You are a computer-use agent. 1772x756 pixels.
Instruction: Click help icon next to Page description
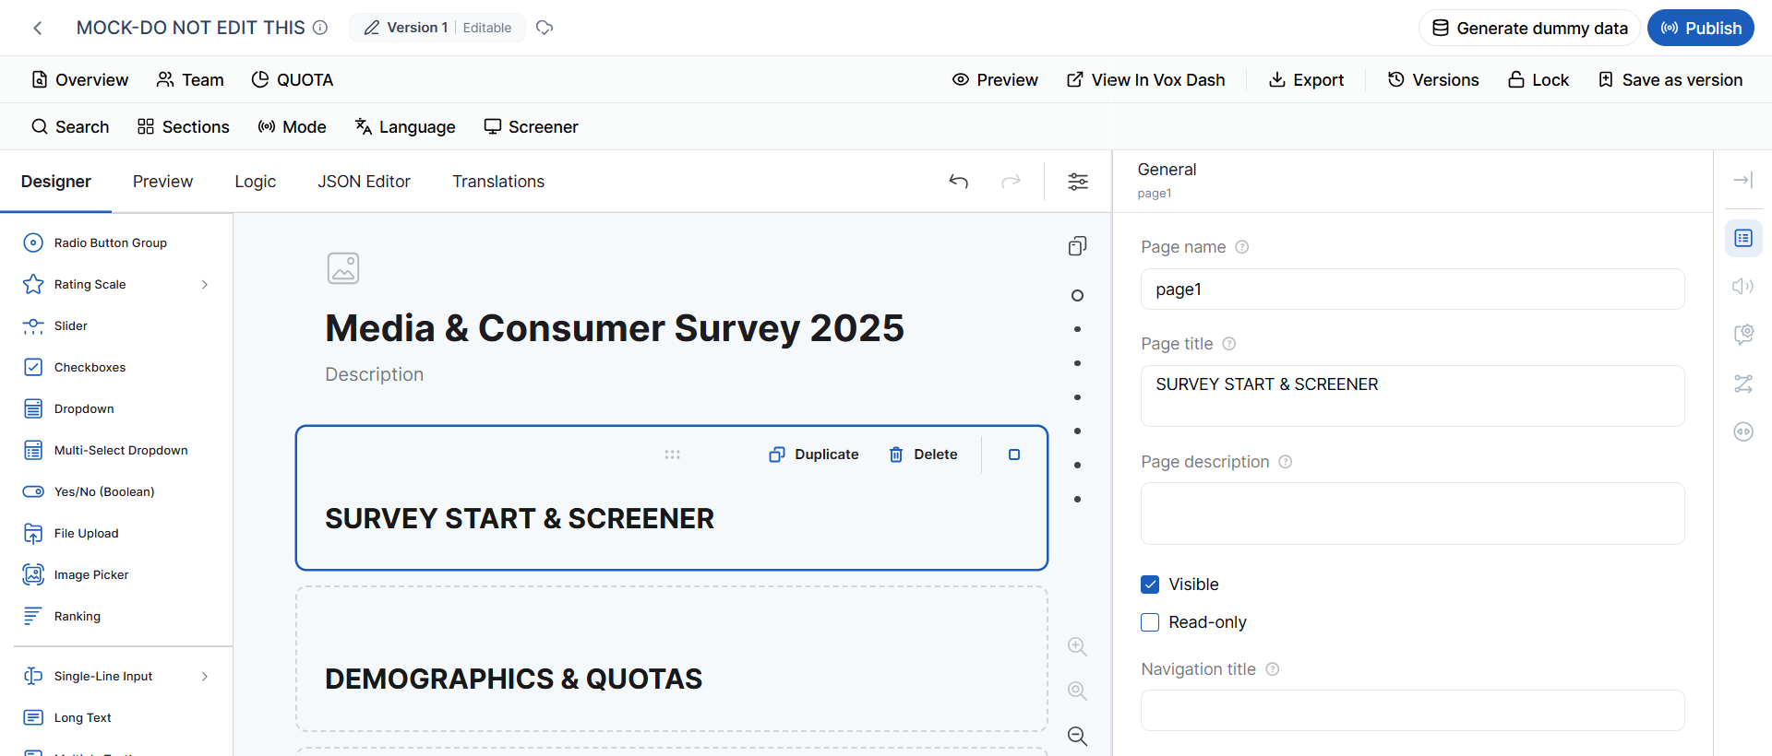pyautogui.click(x=1286, y=462)
